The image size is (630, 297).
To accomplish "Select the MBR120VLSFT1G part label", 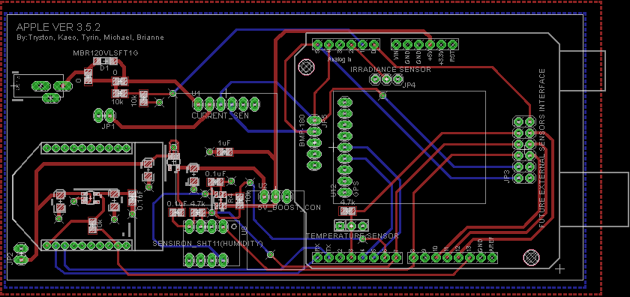I will (105, 52).
